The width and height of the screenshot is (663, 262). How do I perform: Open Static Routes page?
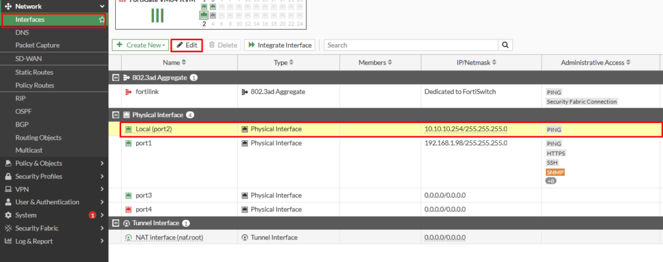coord(34,72)
